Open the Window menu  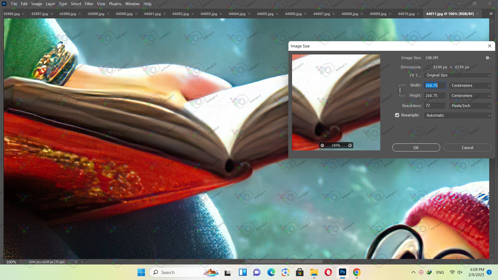(132, 4)
